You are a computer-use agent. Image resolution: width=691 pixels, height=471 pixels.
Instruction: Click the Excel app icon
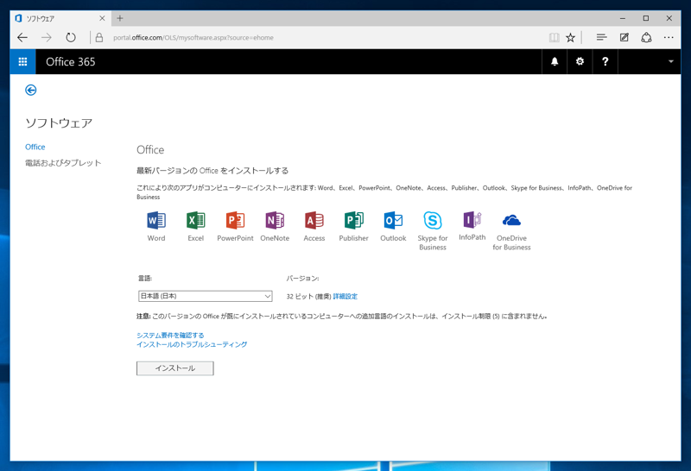pos(196,220)
